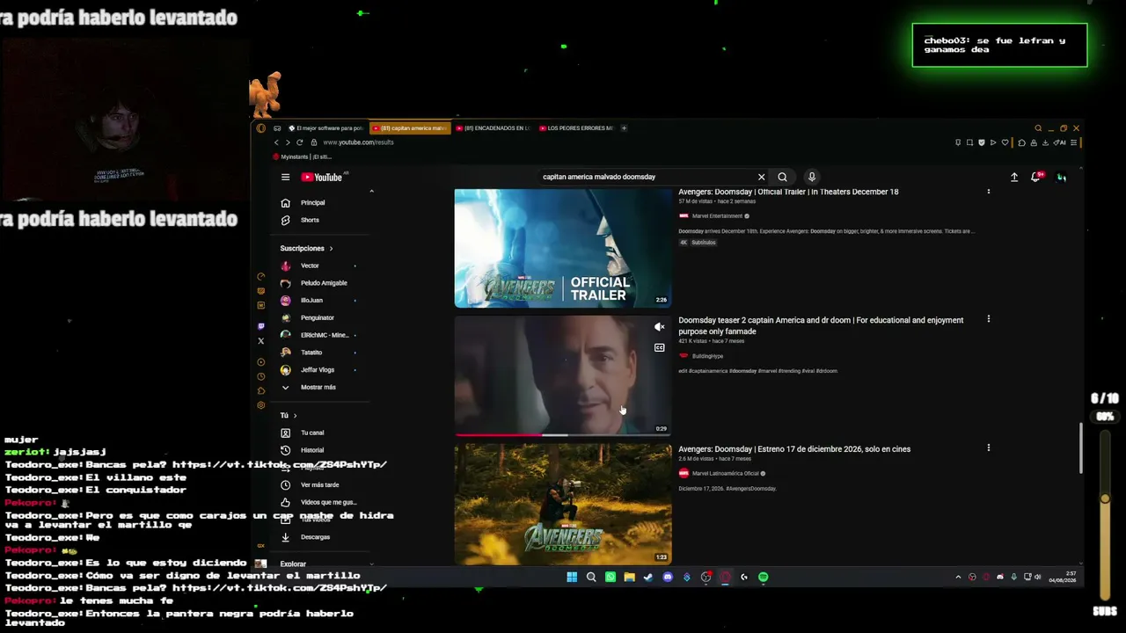Viewport: 1126px width, 633px height.
Task: Open browser downloads icon
Action: point(1045,142)
